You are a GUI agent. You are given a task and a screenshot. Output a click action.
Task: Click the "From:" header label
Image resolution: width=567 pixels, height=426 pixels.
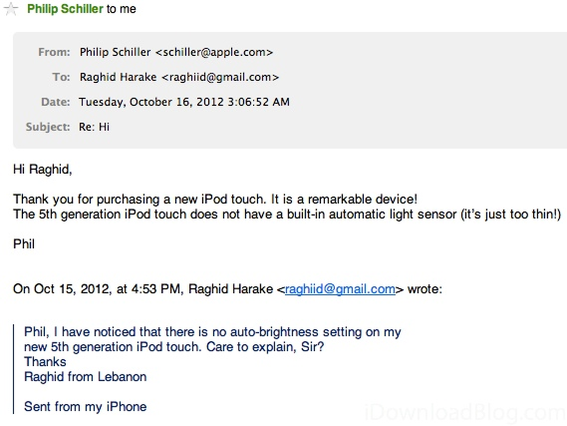54,52
